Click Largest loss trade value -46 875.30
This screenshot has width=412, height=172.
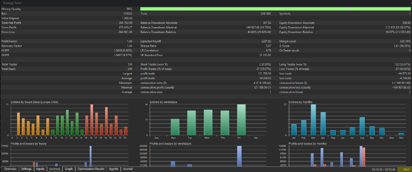(404, 74)
